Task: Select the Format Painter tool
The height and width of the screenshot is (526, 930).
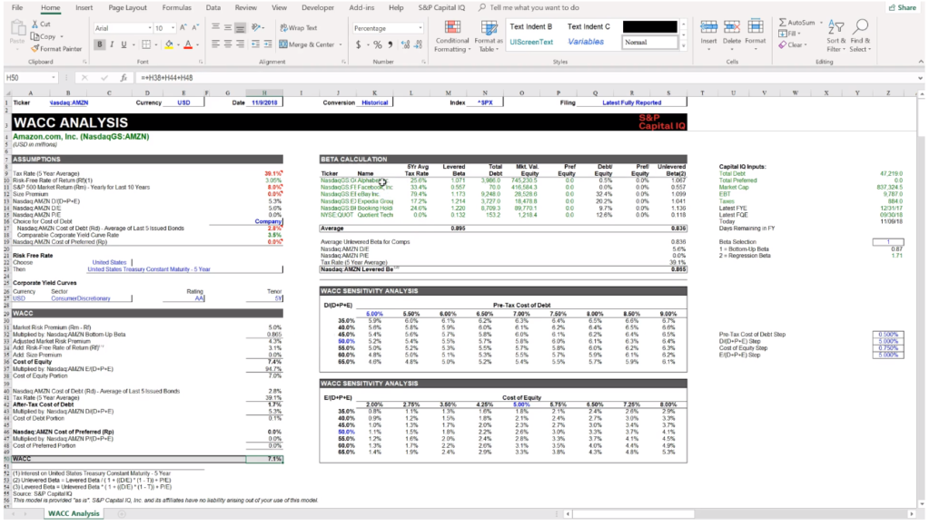Action: (58, 47)
